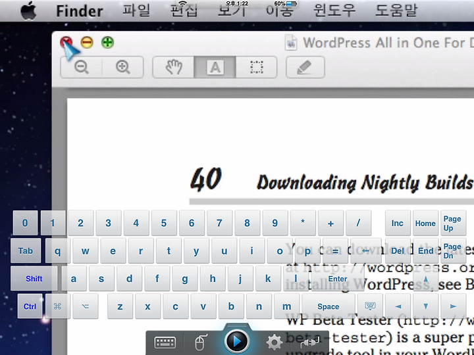This screenshot has height=355, width=474.
Task: Tap the End key
Action: (426, 250)
